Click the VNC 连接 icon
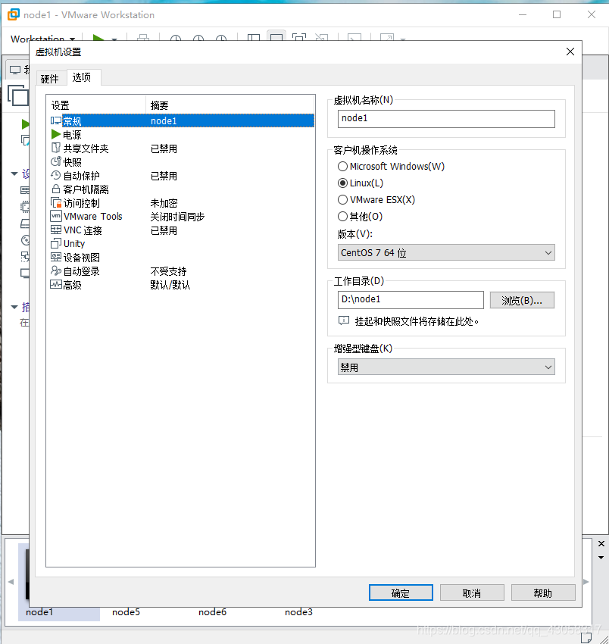Image resolution: width=609 pixels, height=644 pixels. [x=56, y=230]
